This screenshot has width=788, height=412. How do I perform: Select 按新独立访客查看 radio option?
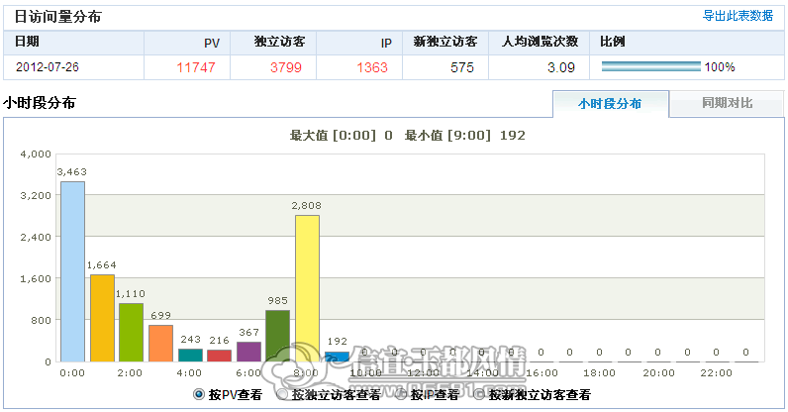tap(479, 395)
